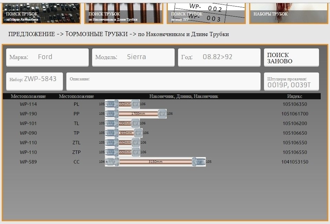Select index value 105106200
Screen dimensions: 330x224
click(295, 123)
